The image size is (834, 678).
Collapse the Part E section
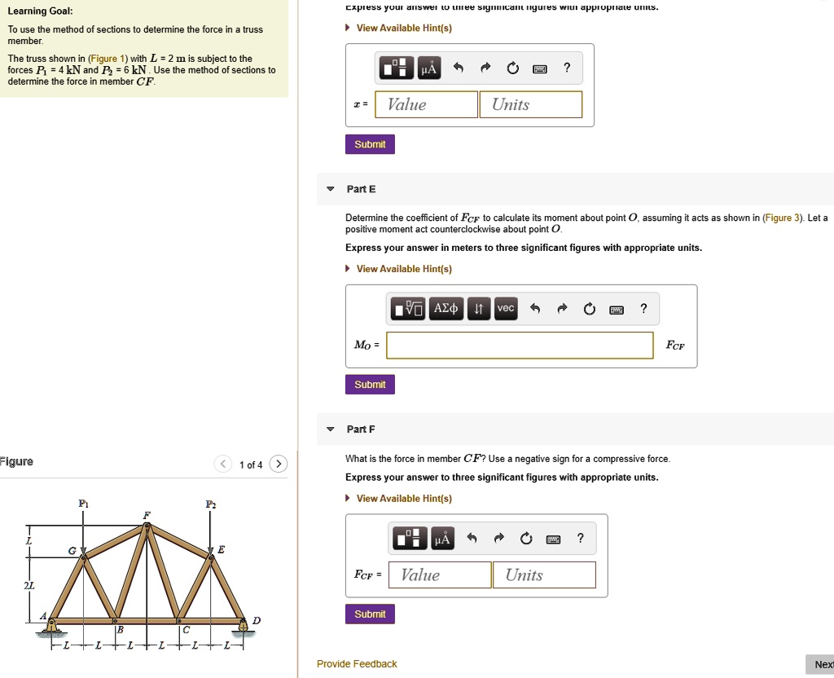pyautogui.click(x=330, y=188)
